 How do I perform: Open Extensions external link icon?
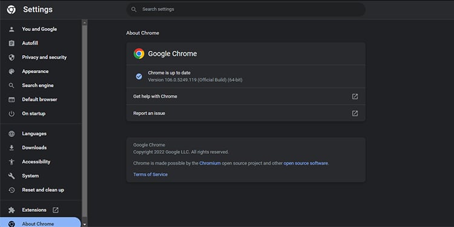click(x=55, y=210)
